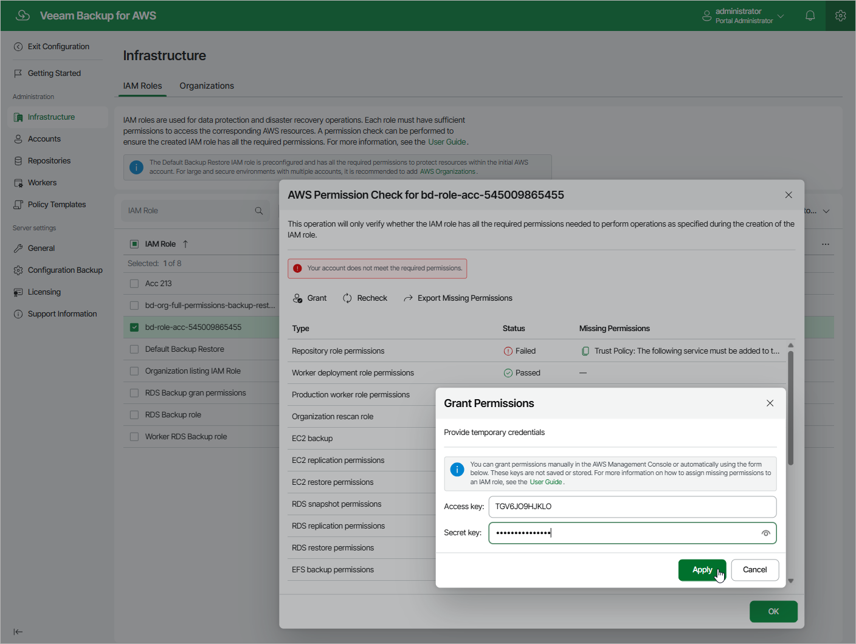Viewport: 856px width, 644px height.
Task: Check the Organization listing IAM Role checkbox
Action: pos(134,371)
